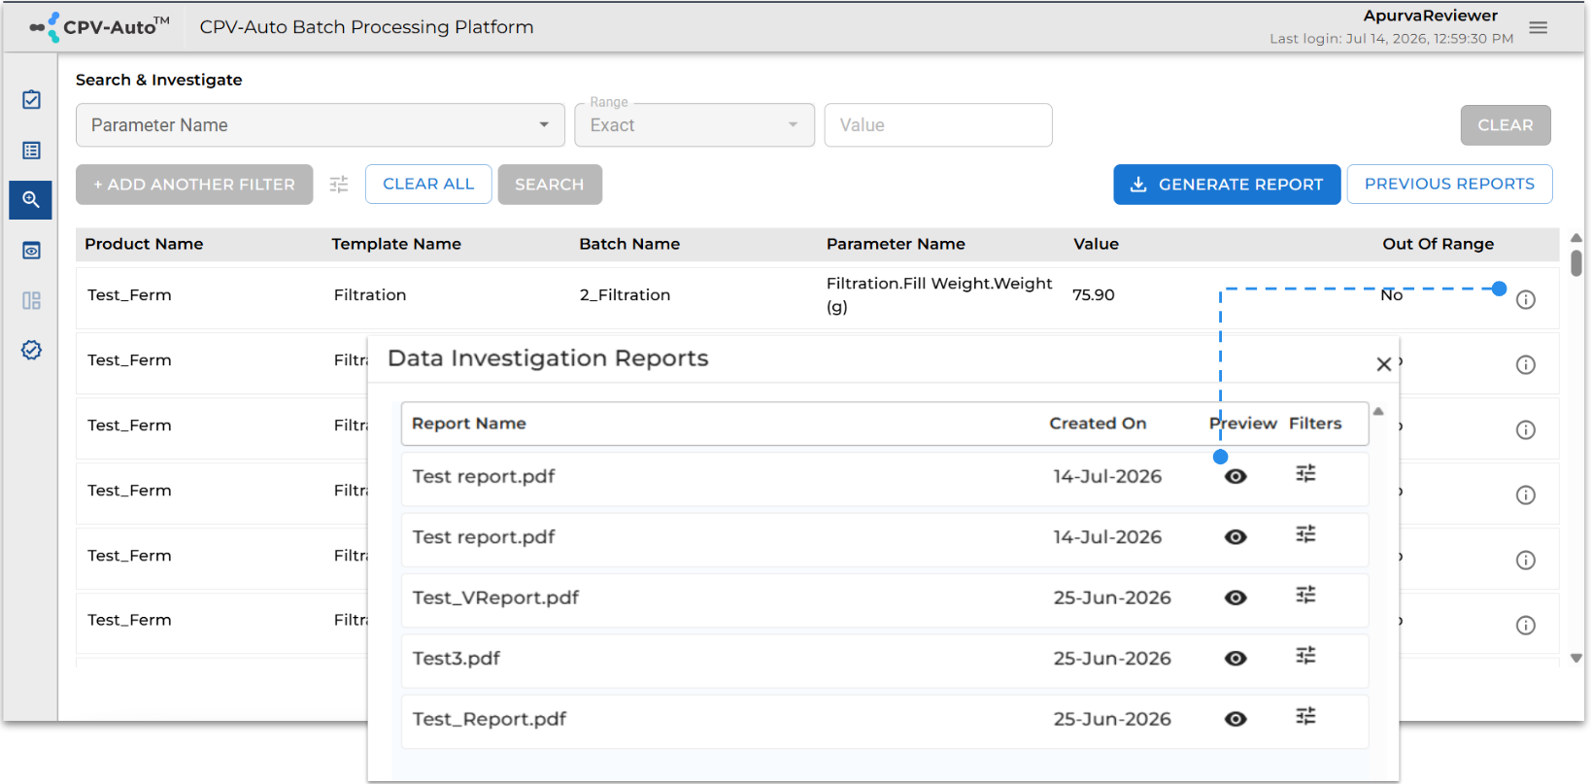Click info icon for the 2_Filtration row
This screenshot has height=784, width=1591.
[x=1526, y=300]
